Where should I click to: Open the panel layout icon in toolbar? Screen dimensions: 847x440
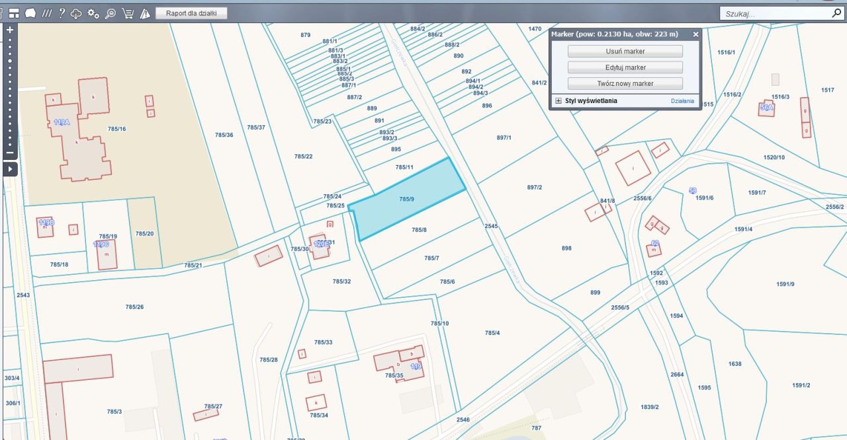[13, 13]
